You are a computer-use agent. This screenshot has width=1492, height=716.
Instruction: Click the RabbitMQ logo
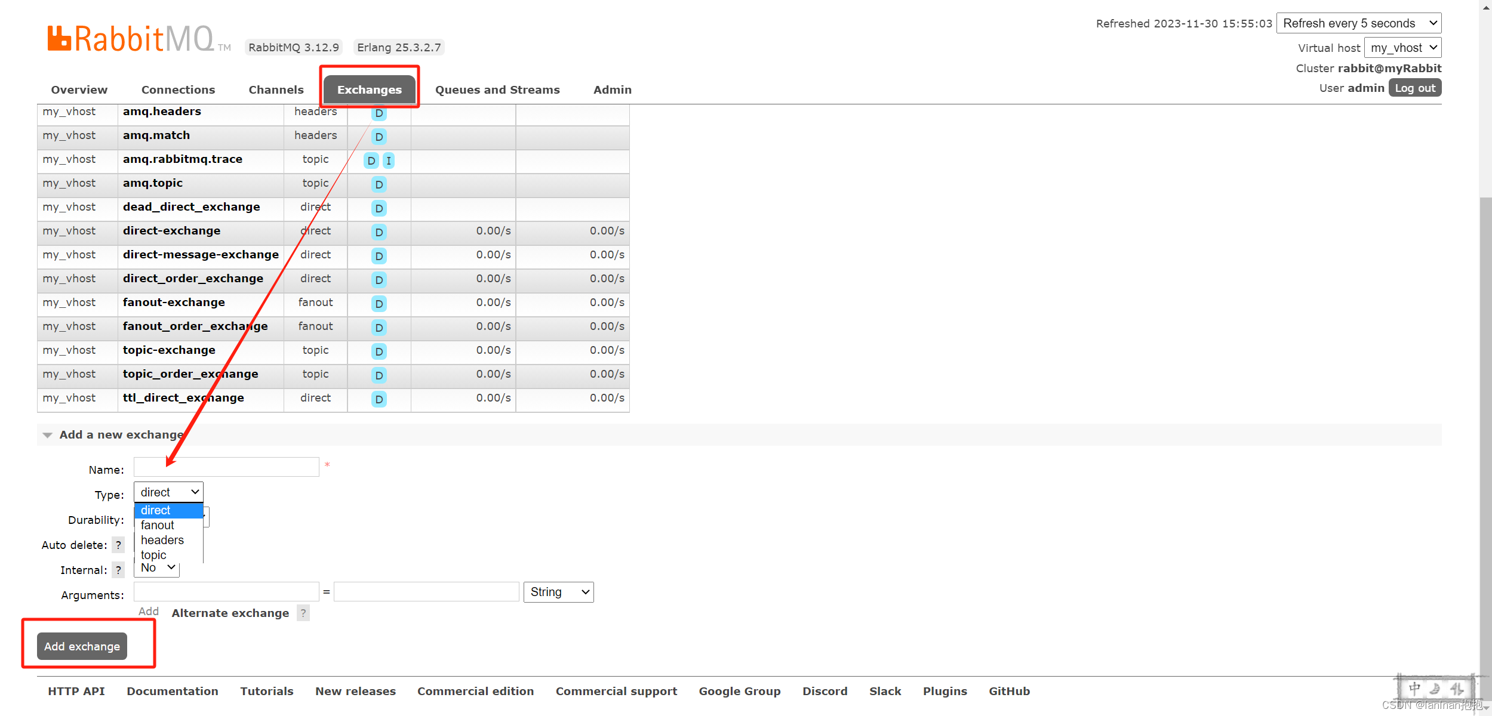coord(139,39)
